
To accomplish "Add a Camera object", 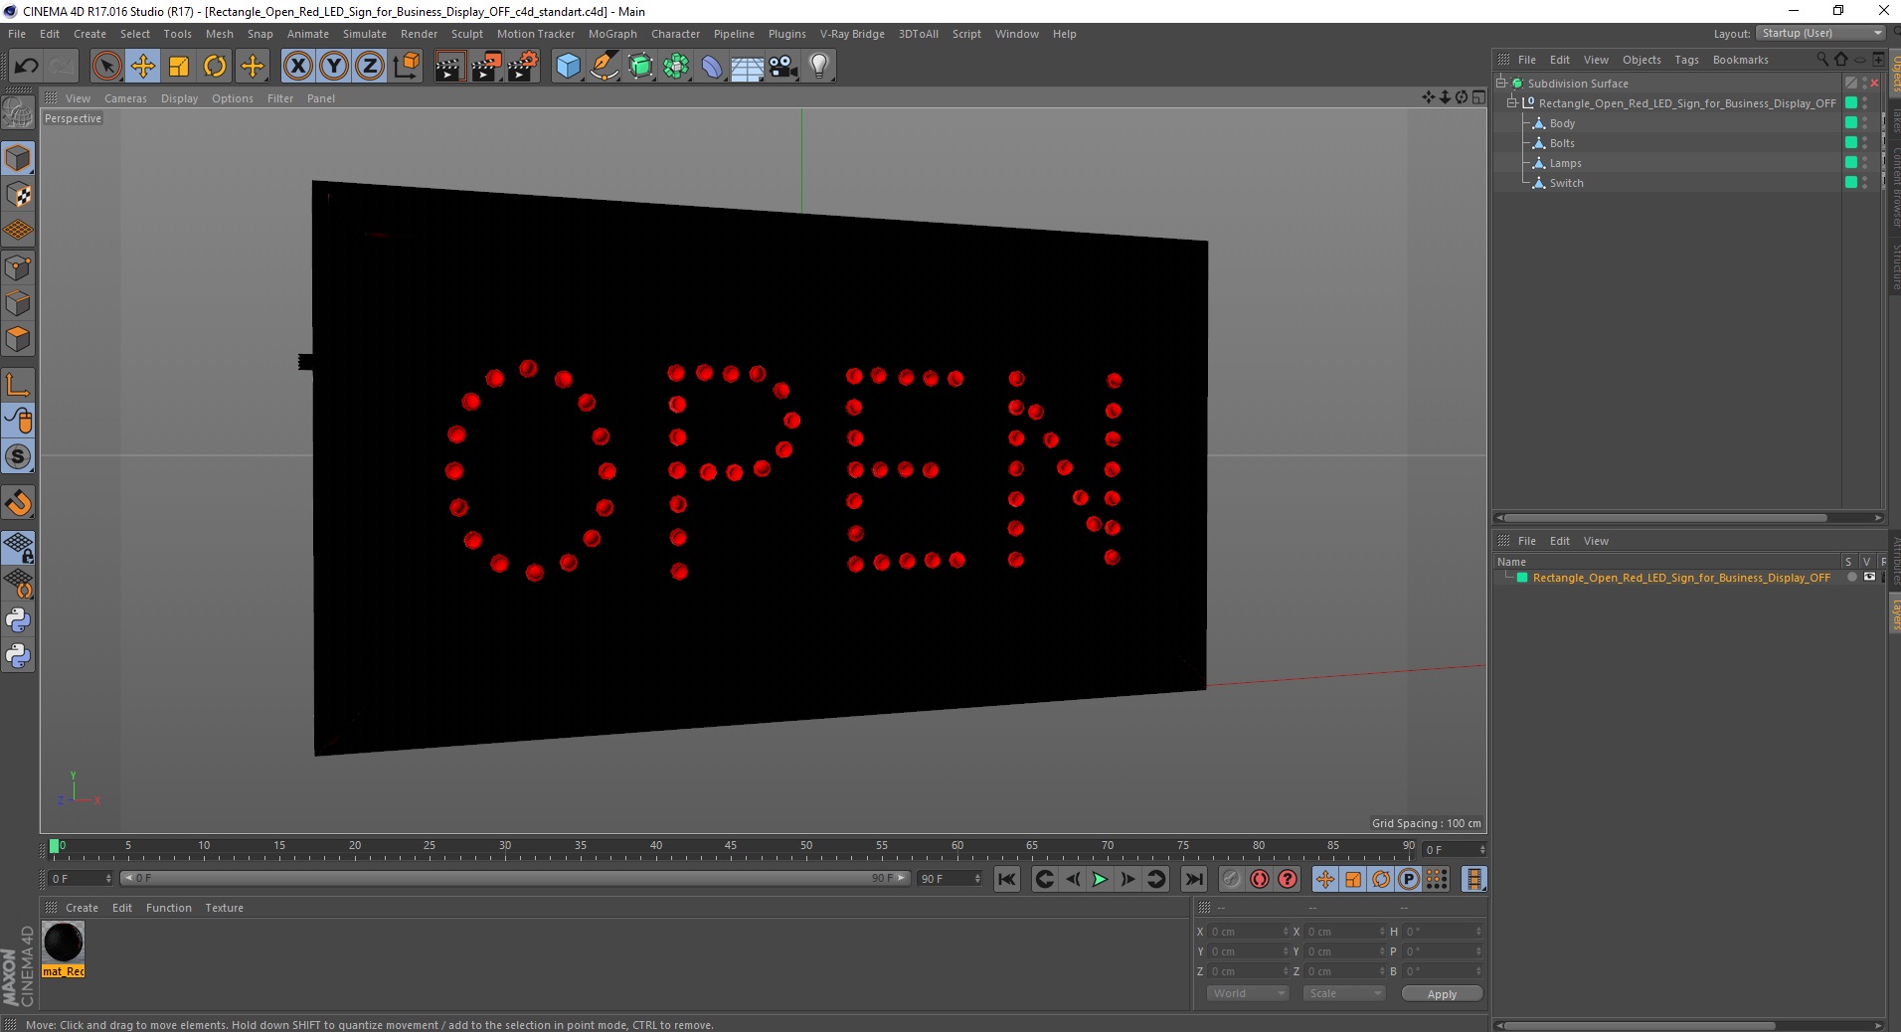I will click(783, 67).
